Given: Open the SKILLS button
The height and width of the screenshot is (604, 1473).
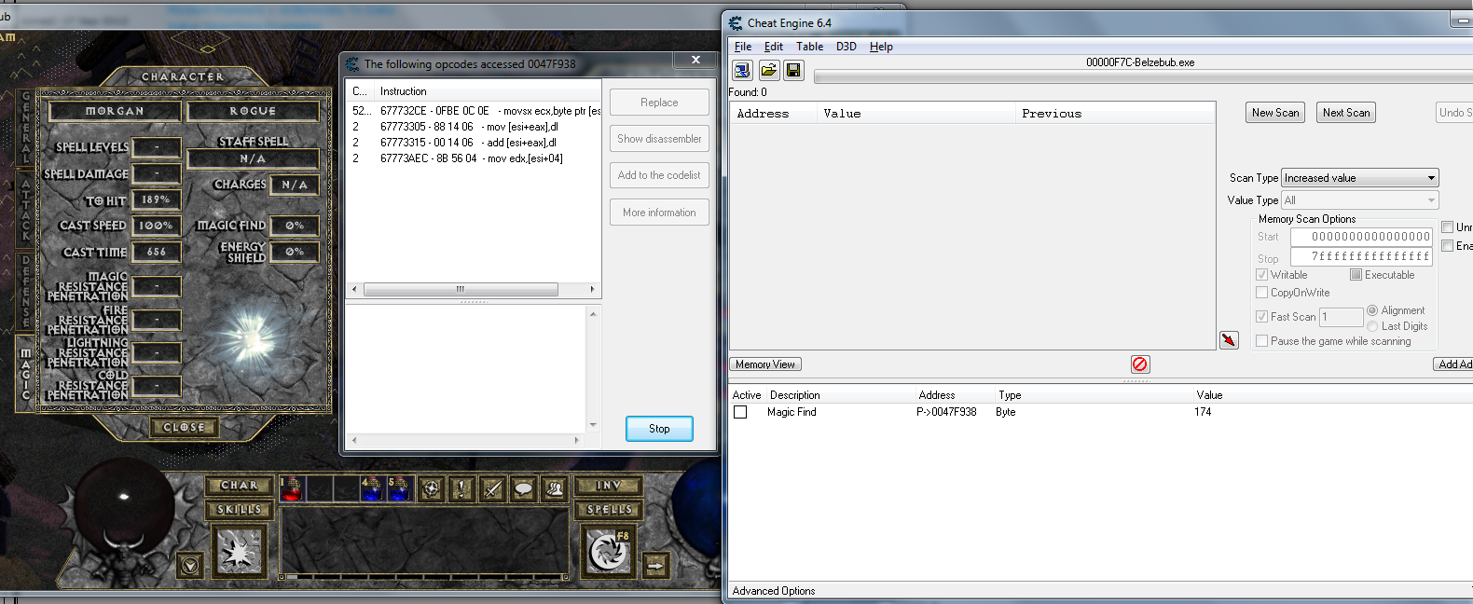Looking at the screenshot, I should (240, 510).
